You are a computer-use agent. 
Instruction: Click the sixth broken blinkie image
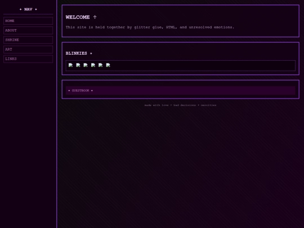pyautogui.click(x=108, y=65)
